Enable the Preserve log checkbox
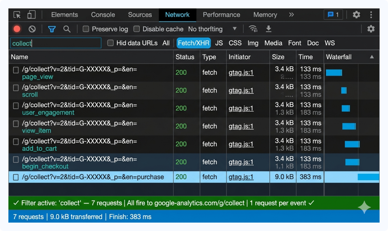The height and width of the screenshot is (231, 388). click(86, 29)
